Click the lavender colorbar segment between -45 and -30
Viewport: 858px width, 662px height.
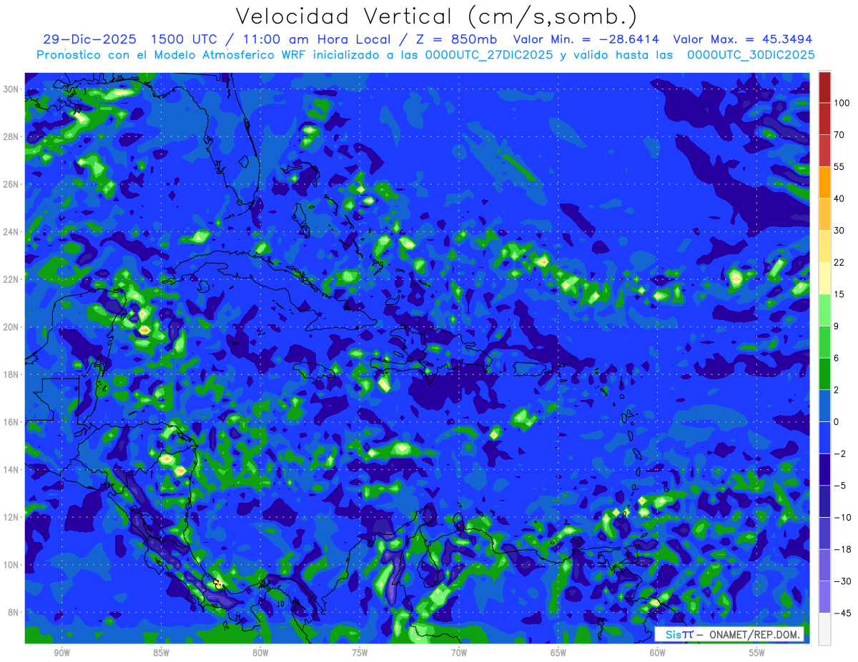click(824, 597)
